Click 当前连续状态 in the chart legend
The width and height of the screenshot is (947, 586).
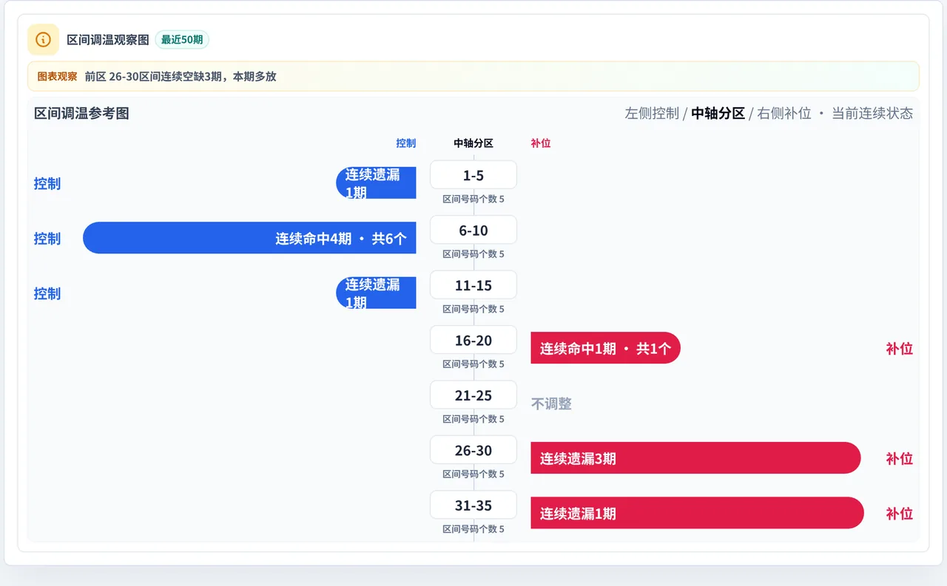pos(872,113)
